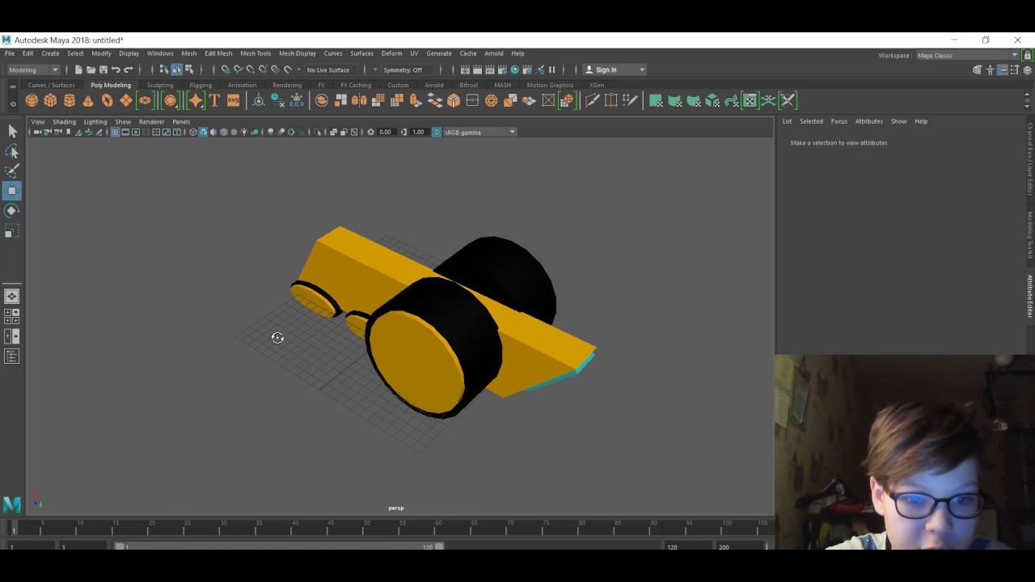Viewport: 1035px width, 582px height.
Task: Toggle the Attribute Editor sidebar button
Action: (1029, 296)
